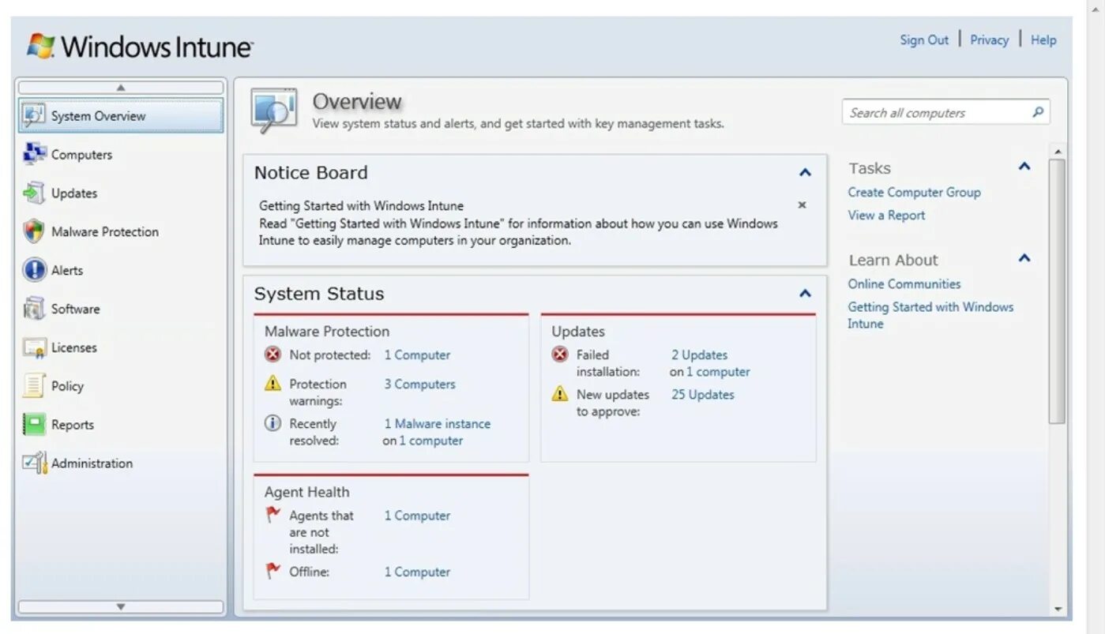Open the Reports workspace
This screenshot has height=634, width=1105.
coord(121,426)
